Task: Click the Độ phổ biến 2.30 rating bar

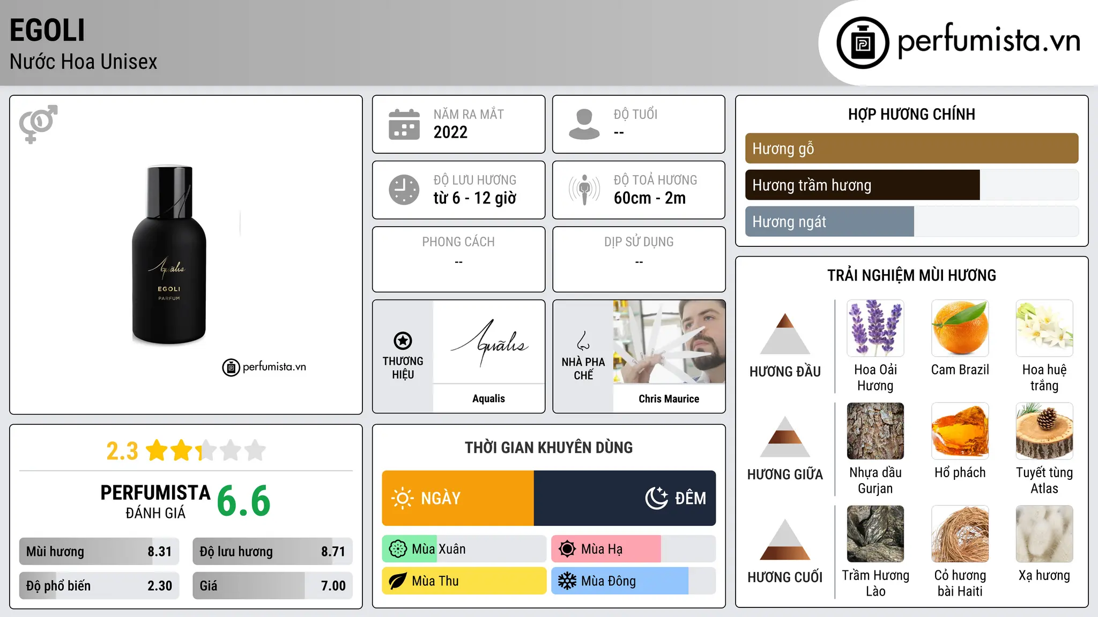Action: 99,585
